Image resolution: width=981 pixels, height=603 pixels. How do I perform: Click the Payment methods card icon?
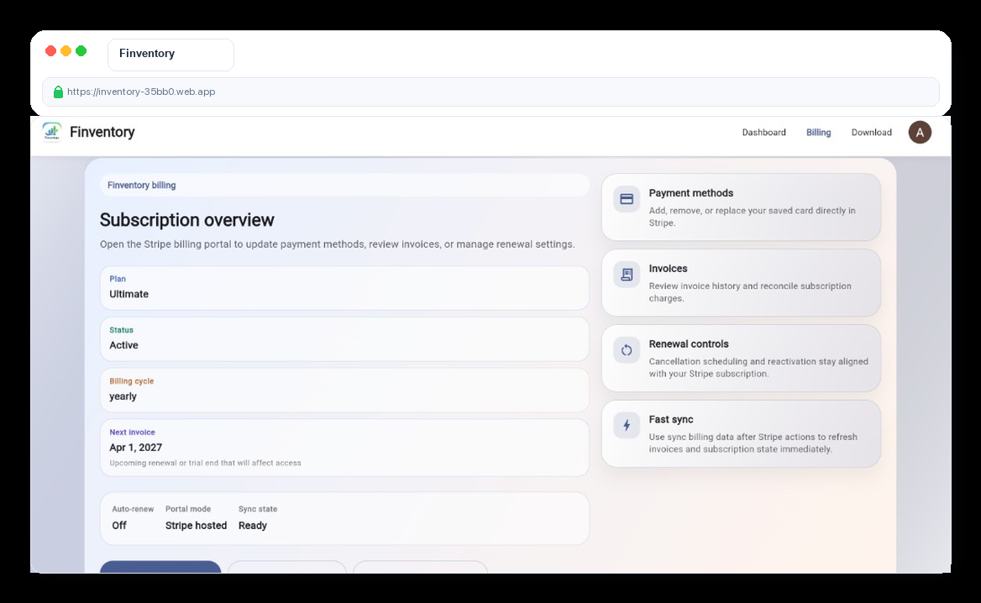point(627,199)
